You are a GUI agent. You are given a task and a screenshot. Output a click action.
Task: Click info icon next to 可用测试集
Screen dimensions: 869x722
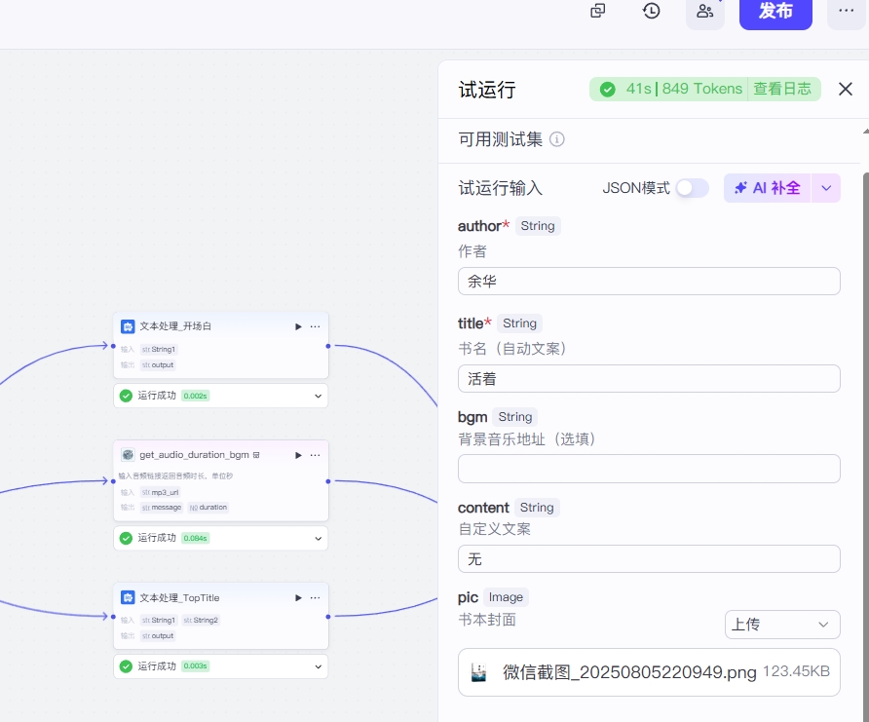coord(557,139)
